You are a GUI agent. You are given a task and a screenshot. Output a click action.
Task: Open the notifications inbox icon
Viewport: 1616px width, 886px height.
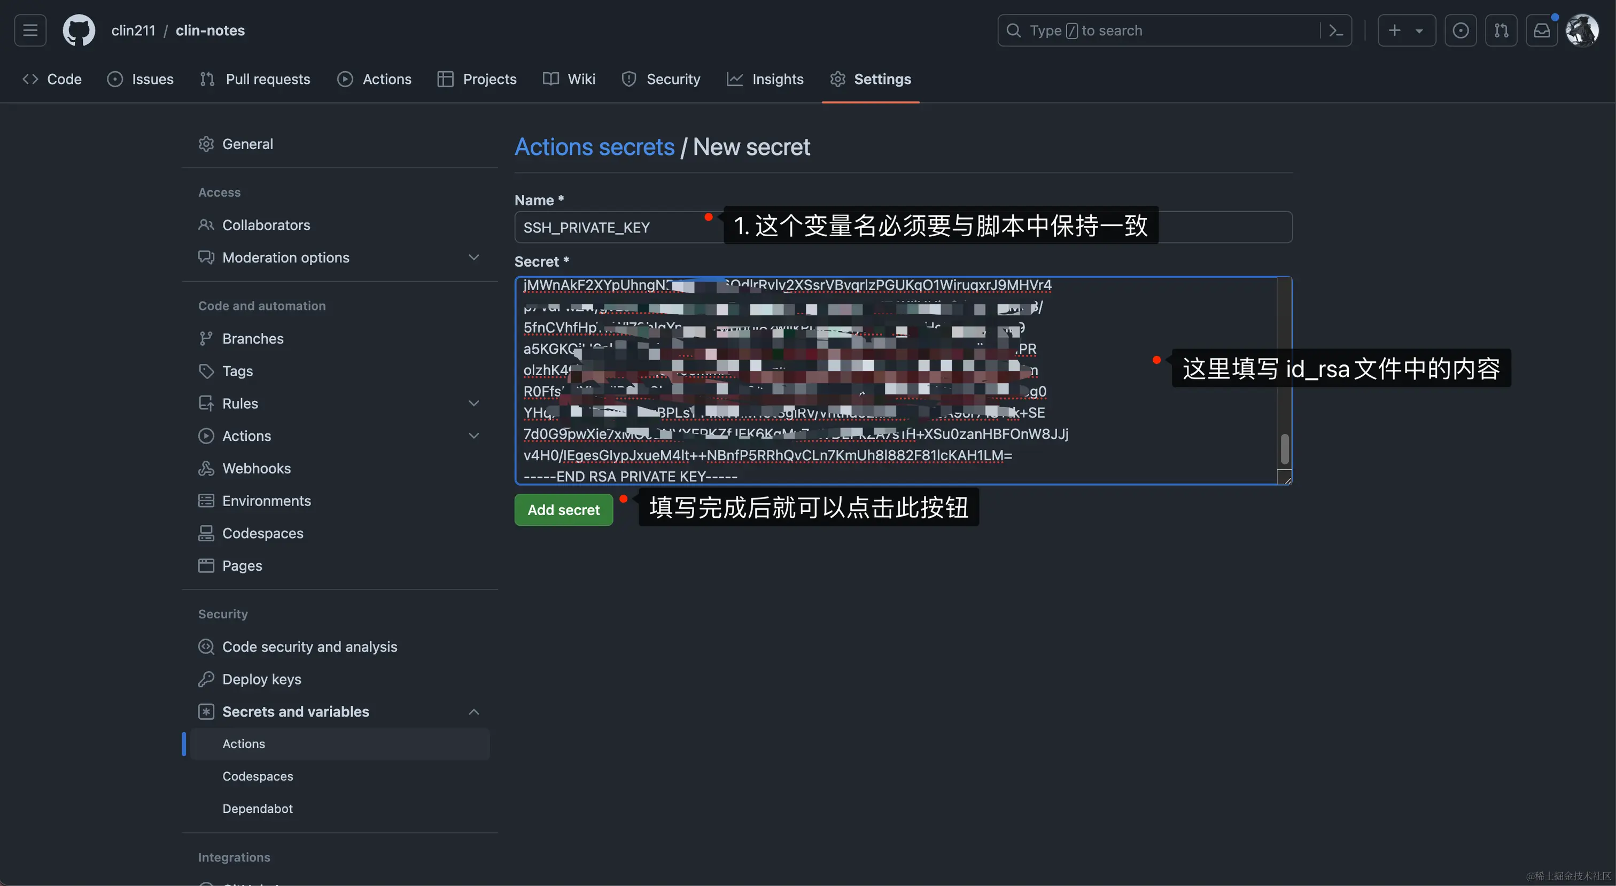click(x=1541, y=30)
